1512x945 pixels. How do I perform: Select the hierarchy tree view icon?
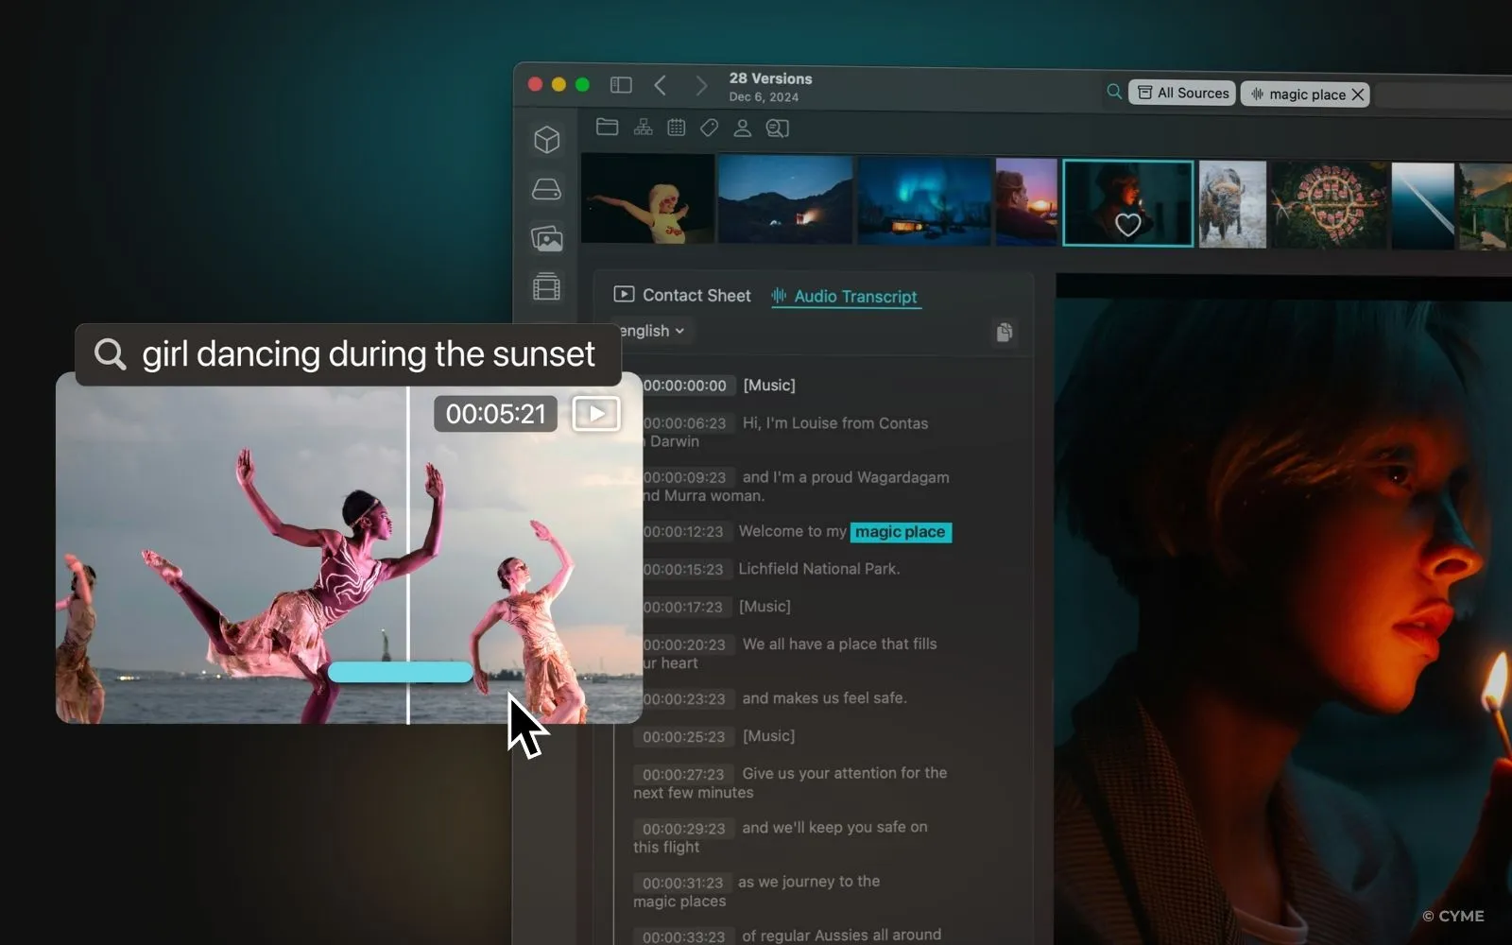[643, 128]
